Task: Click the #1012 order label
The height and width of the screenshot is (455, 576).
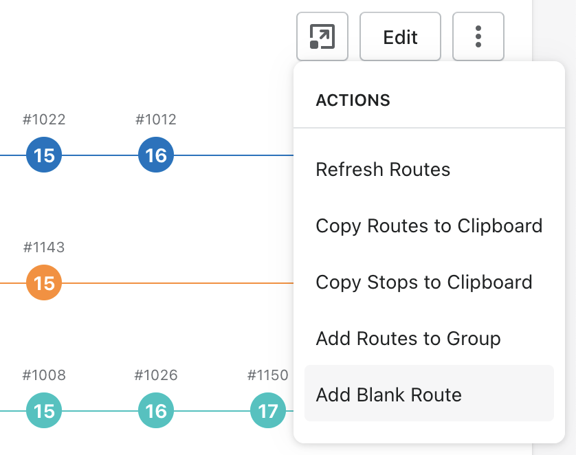Action: [x=156, y=120]
